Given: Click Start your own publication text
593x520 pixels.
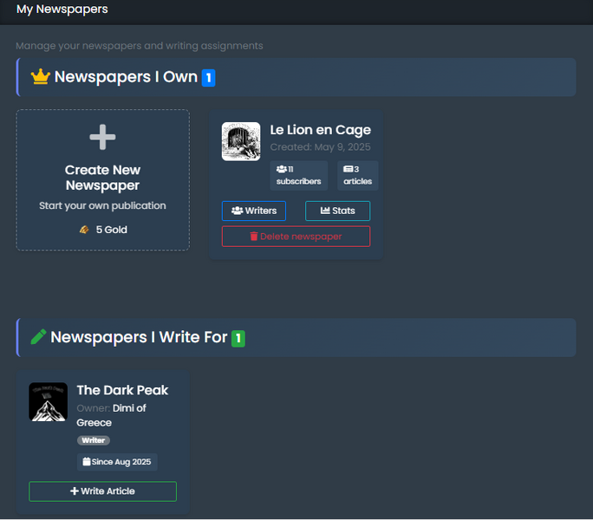Looking at the screenshot, I should tap(102, 205).
